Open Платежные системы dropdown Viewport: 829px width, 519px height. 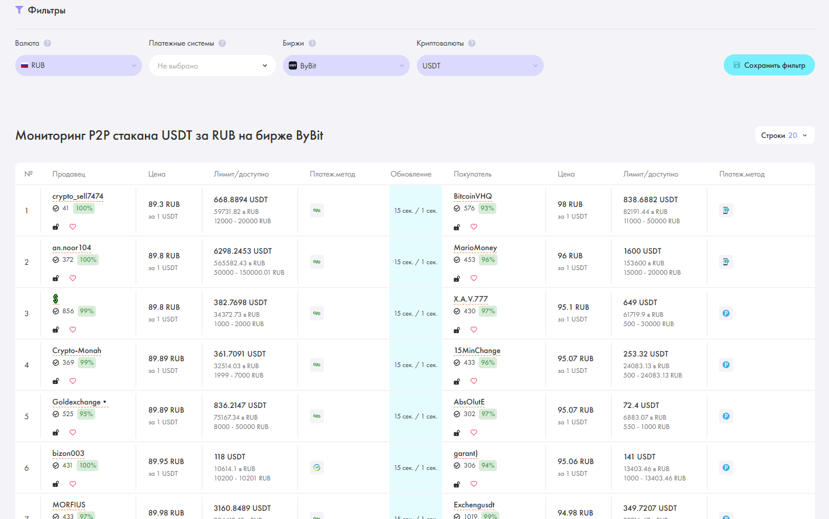pyautogui.click(x=212, y=65)
